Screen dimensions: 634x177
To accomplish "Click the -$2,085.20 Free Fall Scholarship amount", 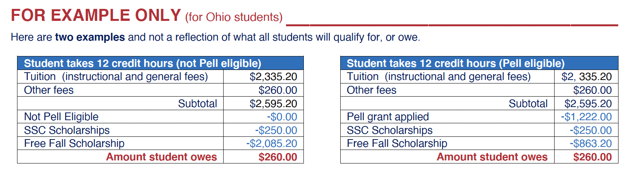I will click(272, 143).
